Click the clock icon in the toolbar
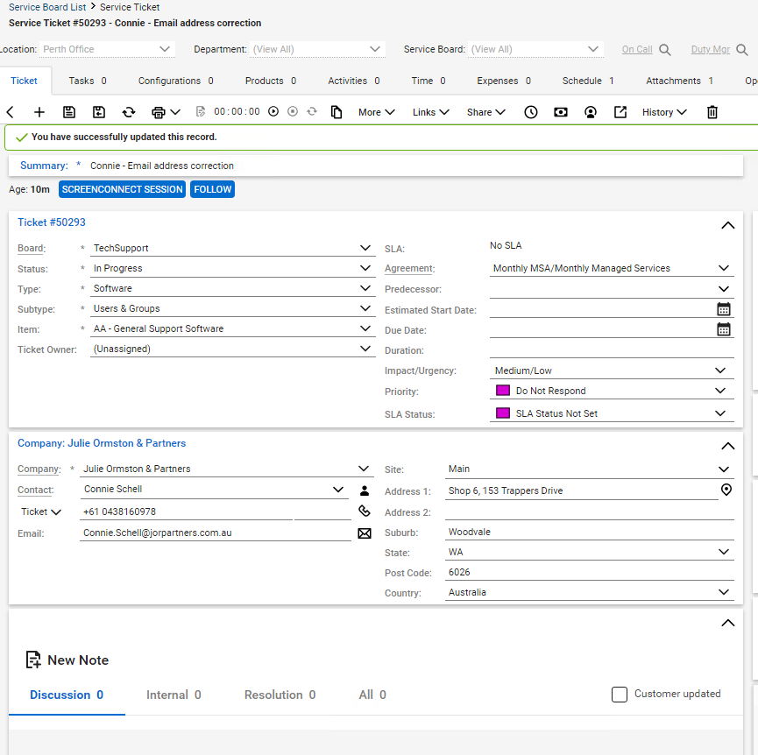This screenshot has width=758, height=755. (x=531, y=112)
